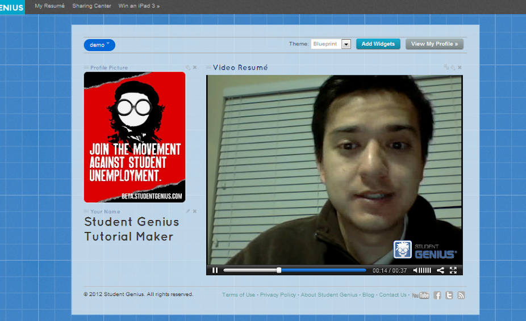This screenshot has height=321, width=526.
Task: Click the Blueprint theme field
Action: click(x=326, y=44)
